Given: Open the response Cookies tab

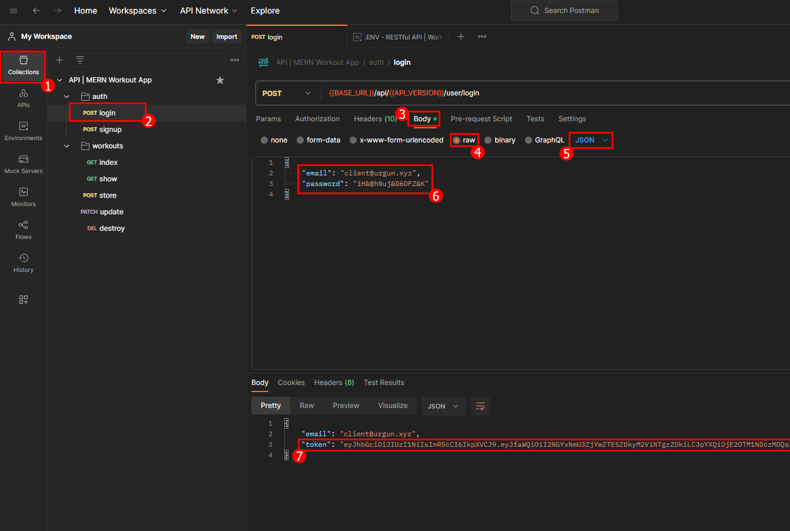Looking at the screenshot, I should point(291,383).
